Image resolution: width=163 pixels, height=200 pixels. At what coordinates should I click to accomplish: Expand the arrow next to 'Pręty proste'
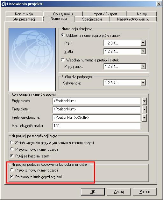tap(144, 101)
